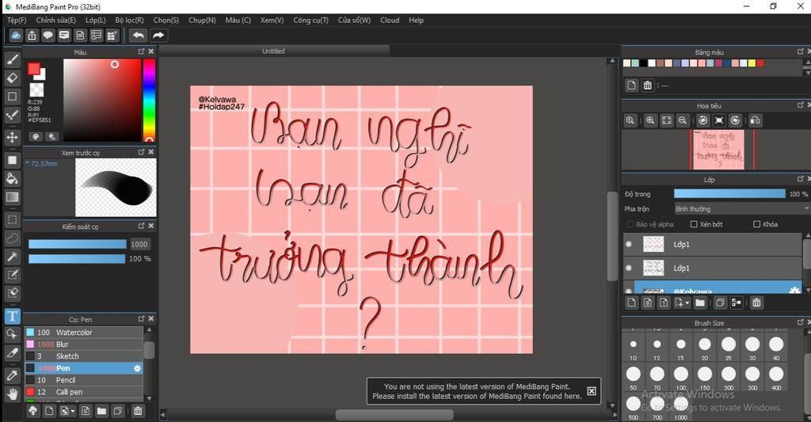Enable the Khóa lock checkbox
This screenshot has width=811, height=422.
(756, 224)
